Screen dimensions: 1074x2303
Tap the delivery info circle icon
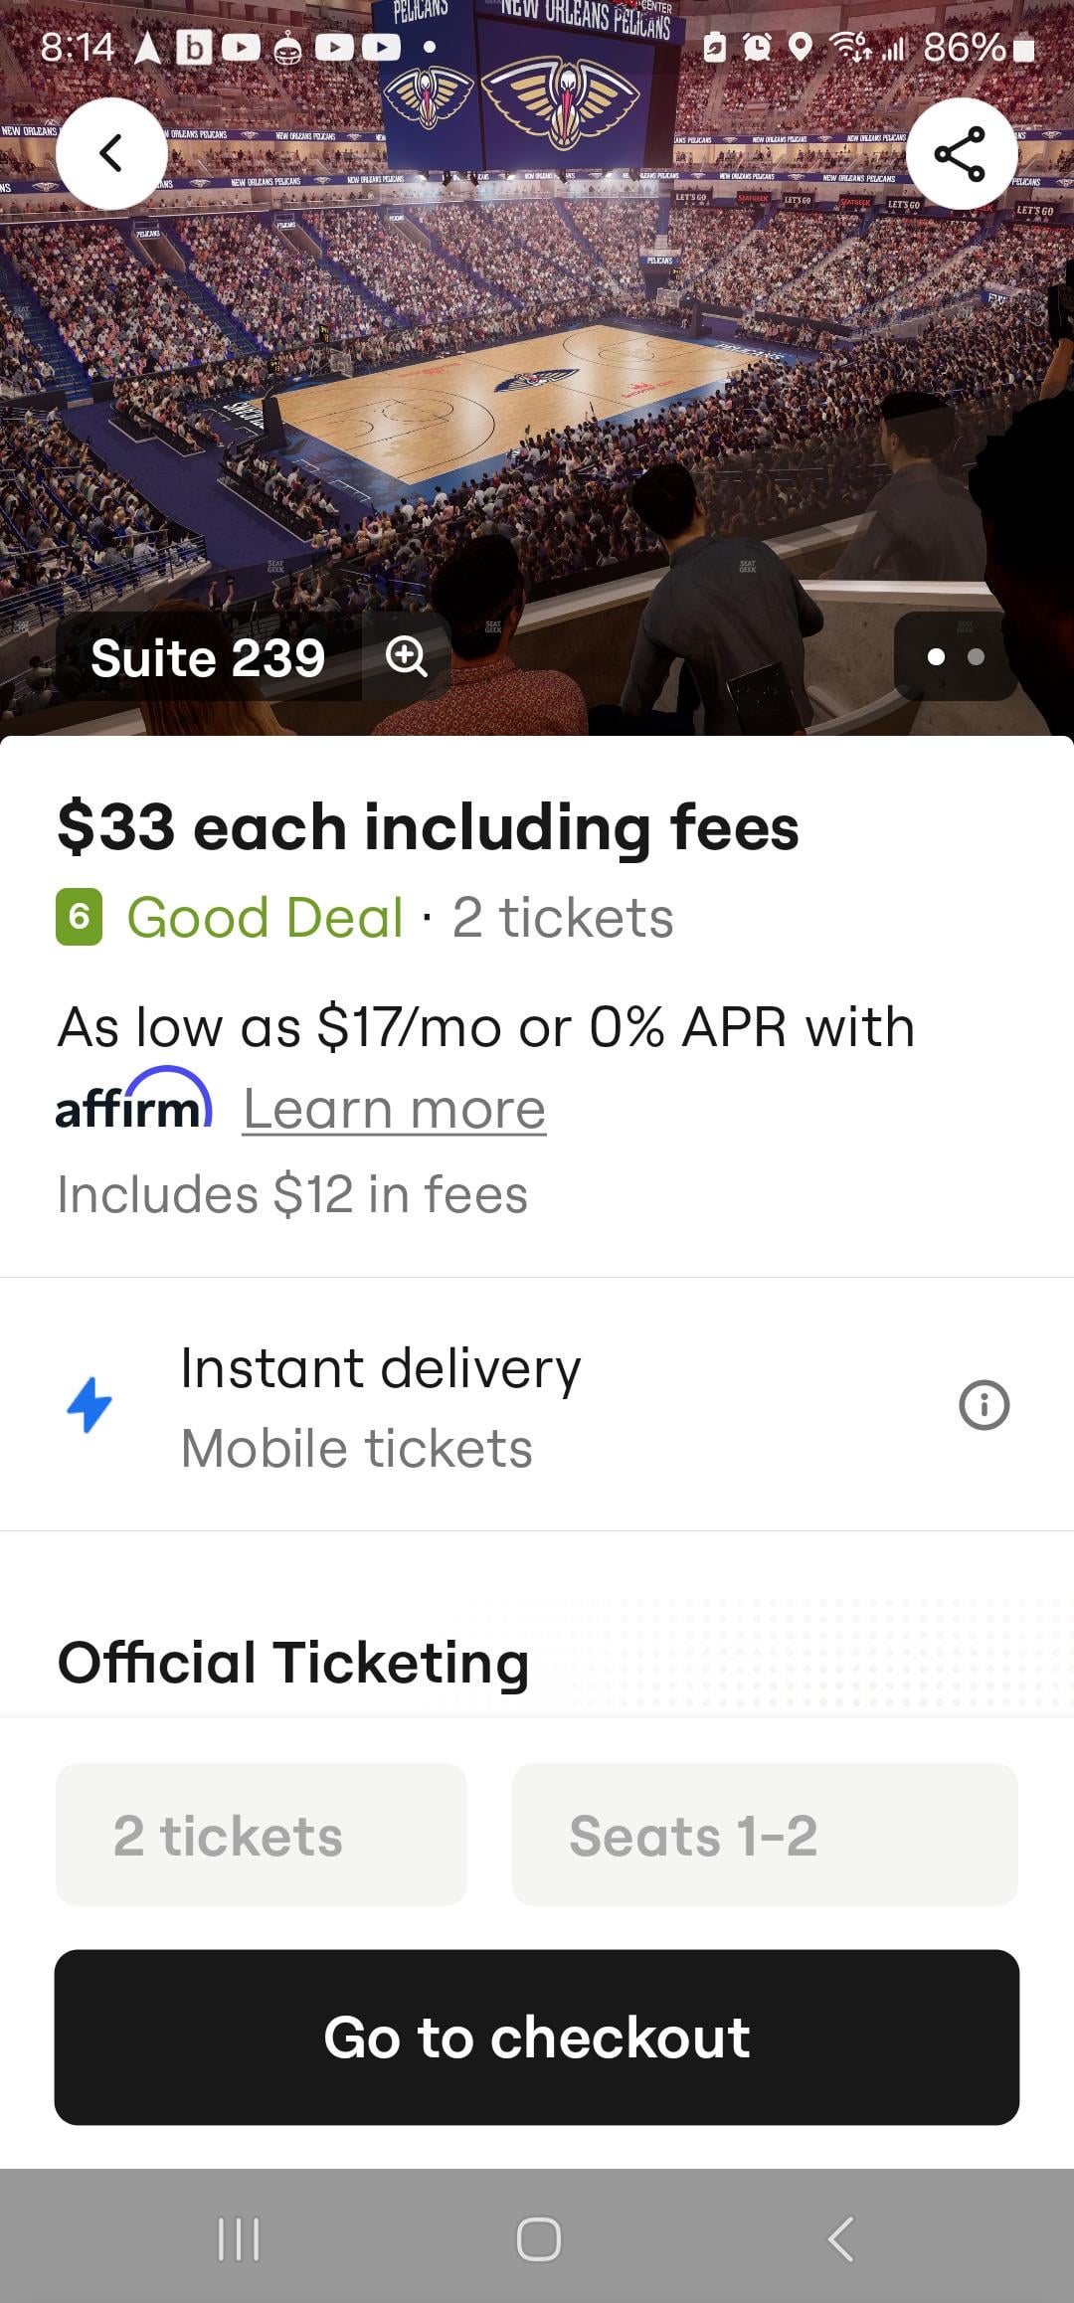(984, 1405)
